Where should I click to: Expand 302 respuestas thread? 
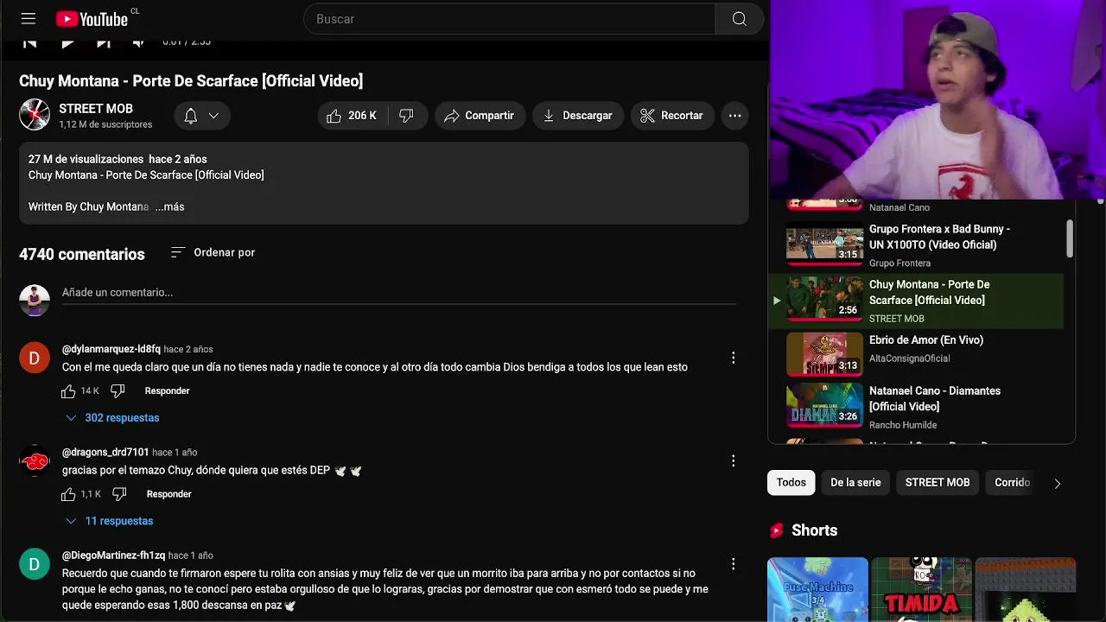tap(112, 418)
